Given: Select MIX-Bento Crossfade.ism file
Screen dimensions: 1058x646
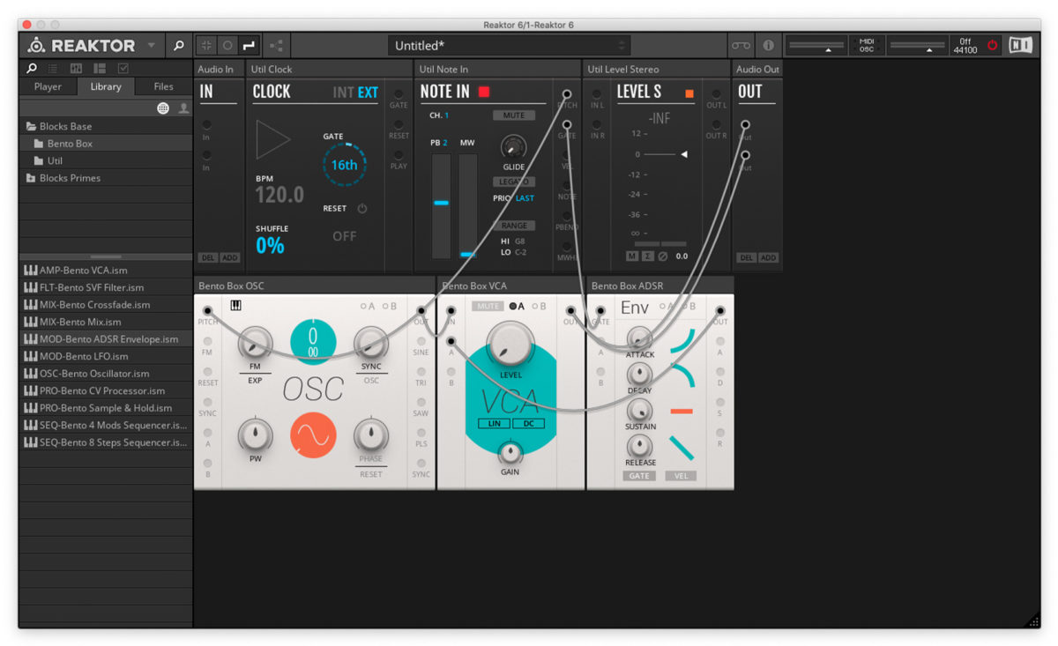Looking at the screenshot, I should (106, 305).
